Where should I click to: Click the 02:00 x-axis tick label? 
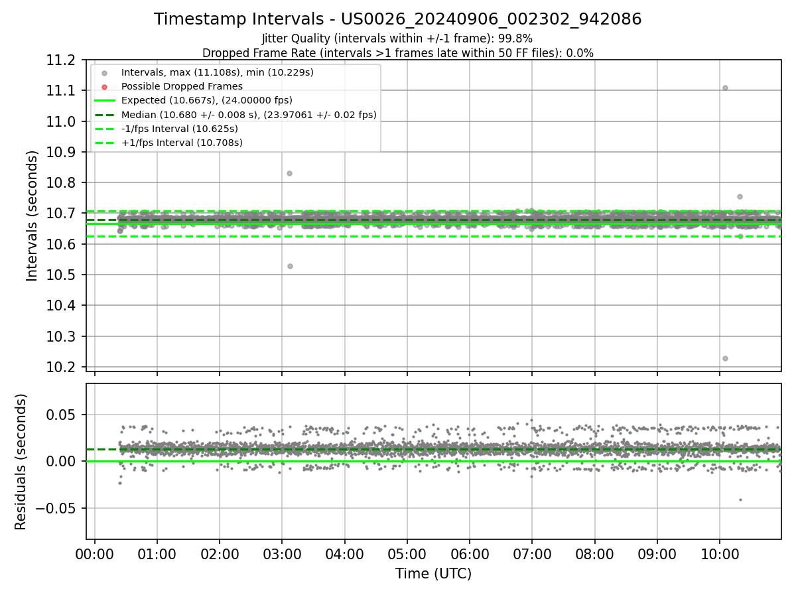click(220, 554)
